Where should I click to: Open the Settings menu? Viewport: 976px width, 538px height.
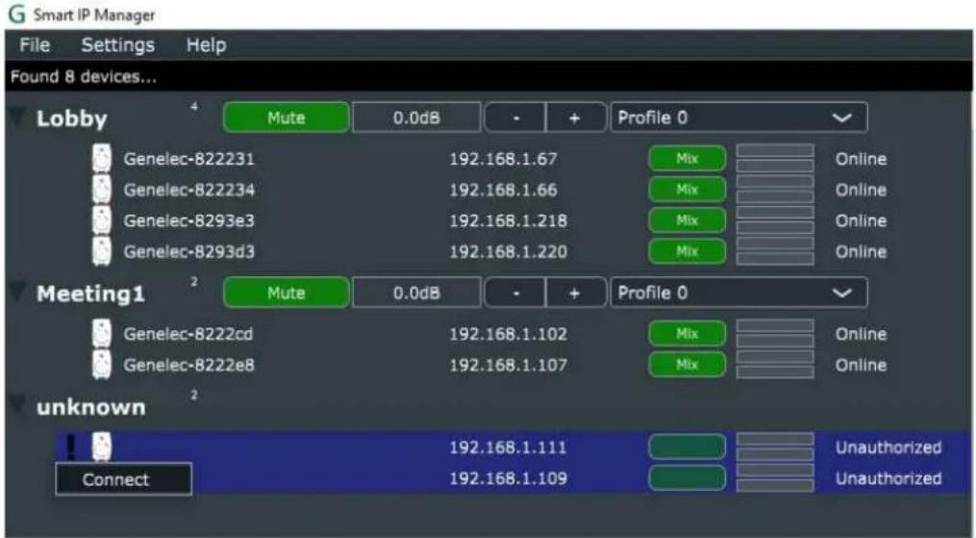117,45
